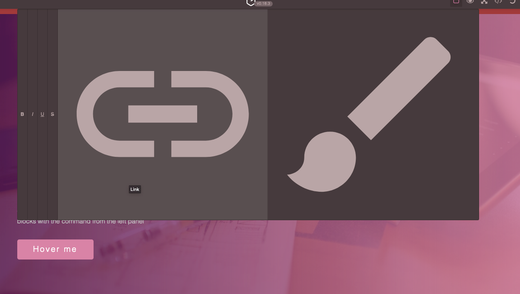Open preview mode with the eye icon
The image size is (520, 294).
(470, 2)
